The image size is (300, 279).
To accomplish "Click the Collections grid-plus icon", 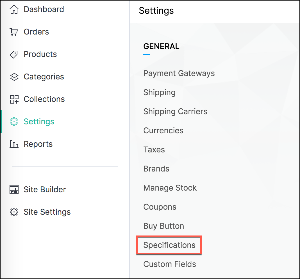I will (14, 99).
